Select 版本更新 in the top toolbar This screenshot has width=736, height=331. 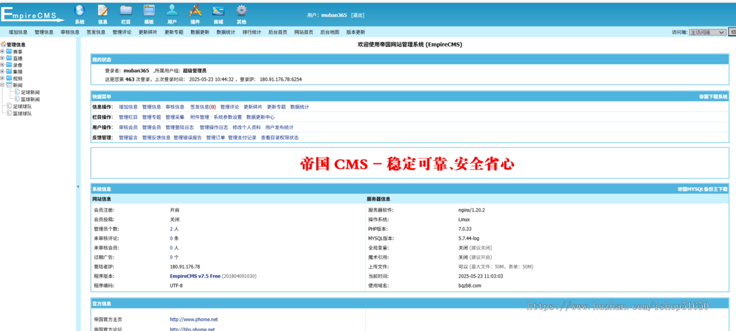coord(355,32)
